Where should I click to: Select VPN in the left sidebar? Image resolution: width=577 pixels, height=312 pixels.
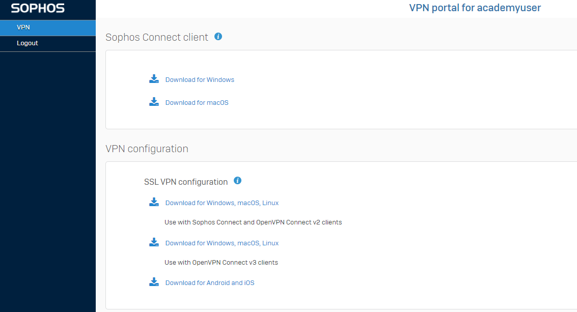click(x=23, y=27)
